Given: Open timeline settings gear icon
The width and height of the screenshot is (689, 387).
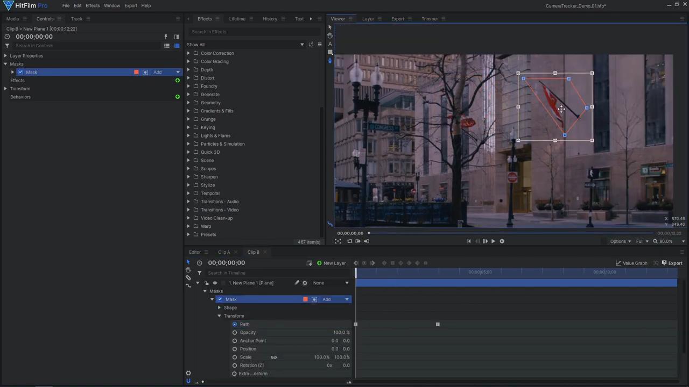Looking at the screenshot, I should coord(188,373).
